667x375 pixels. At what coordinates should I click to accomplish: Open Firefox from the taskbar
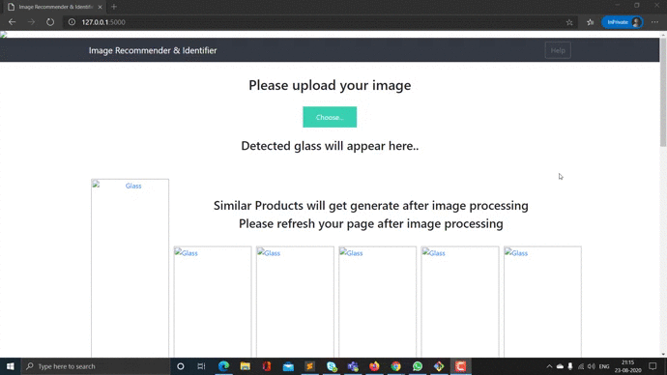tap(374, 366)
